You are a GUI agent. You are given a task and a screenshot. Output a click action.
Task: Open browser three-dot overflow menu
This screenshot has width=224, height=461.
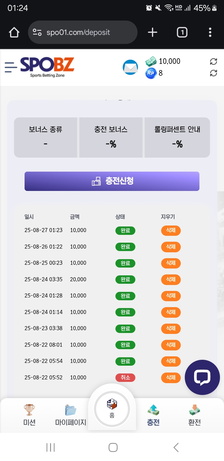click(x=210, y=32)
